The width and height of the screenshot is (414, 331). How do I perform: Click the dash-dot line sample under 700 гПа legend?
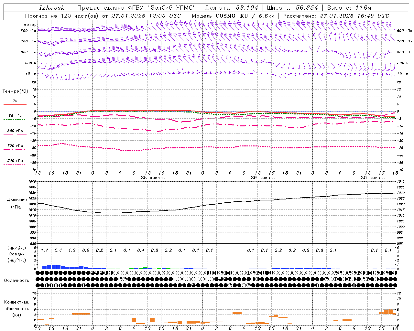click(x=14, y=149)
